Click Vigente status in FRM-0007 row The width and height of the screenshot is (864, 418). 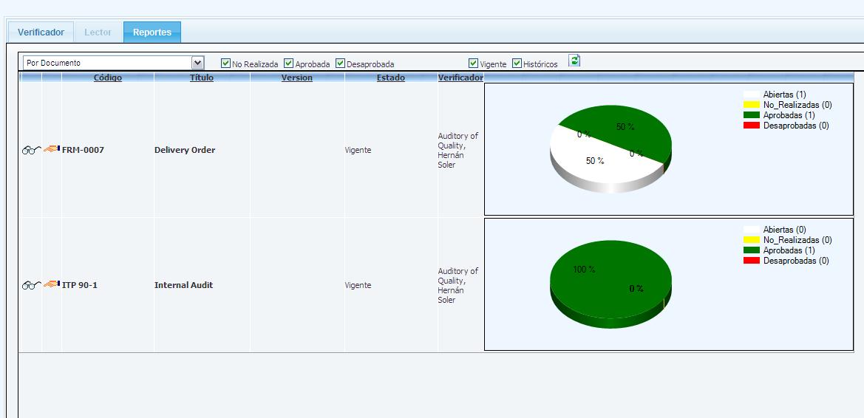(x=358, y=150)
